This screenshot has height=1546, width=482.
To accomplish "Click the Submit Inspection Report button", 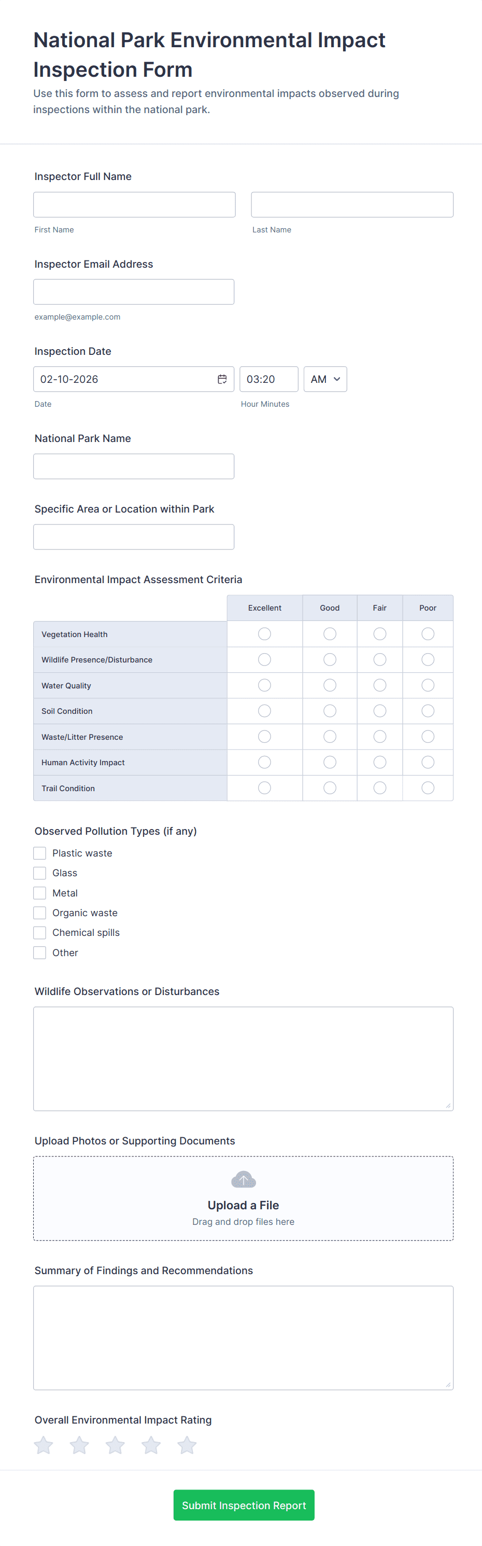I will (244, 1505).
